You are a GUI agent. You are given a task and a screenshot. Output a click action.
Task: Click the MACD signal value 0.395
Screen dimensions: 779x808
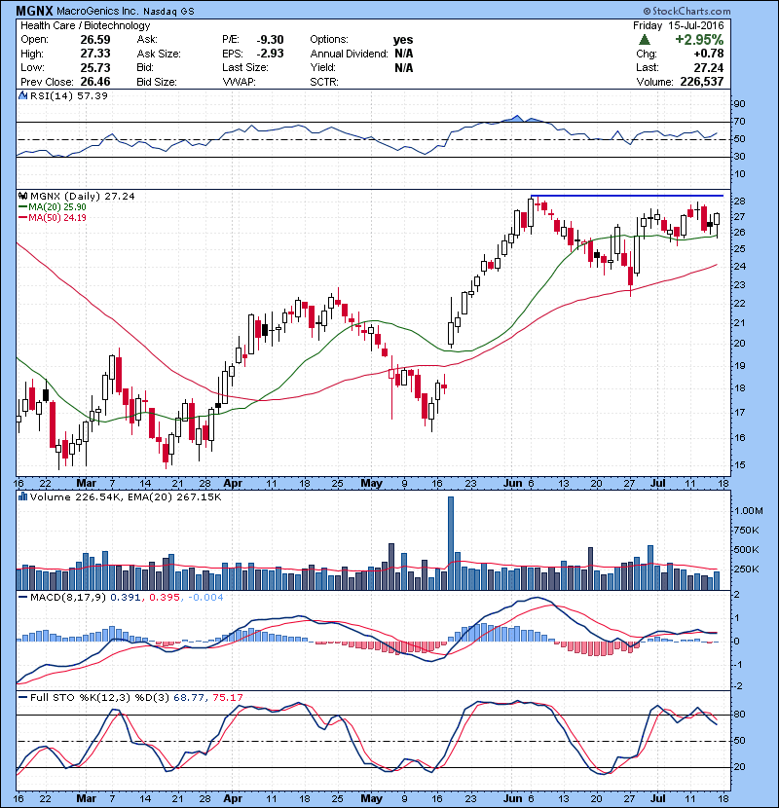165,598
